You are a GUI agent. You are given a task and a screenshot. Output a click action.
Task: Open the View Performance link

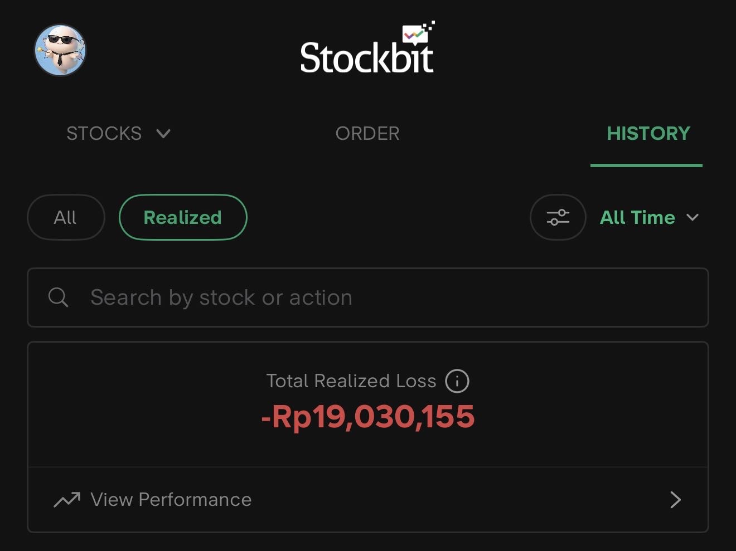coord(171,500)
